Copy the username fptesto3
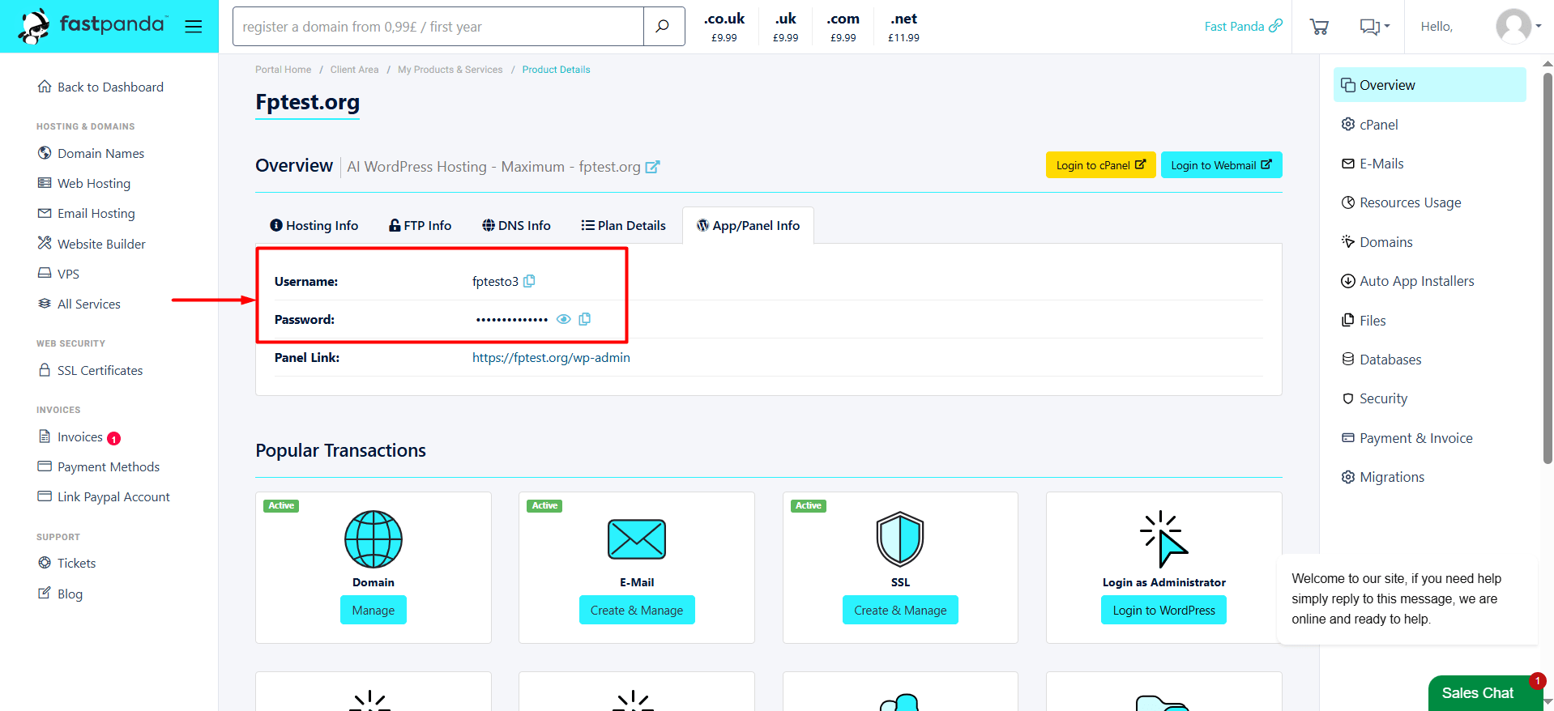1554x711 pixels. (529, 281)
